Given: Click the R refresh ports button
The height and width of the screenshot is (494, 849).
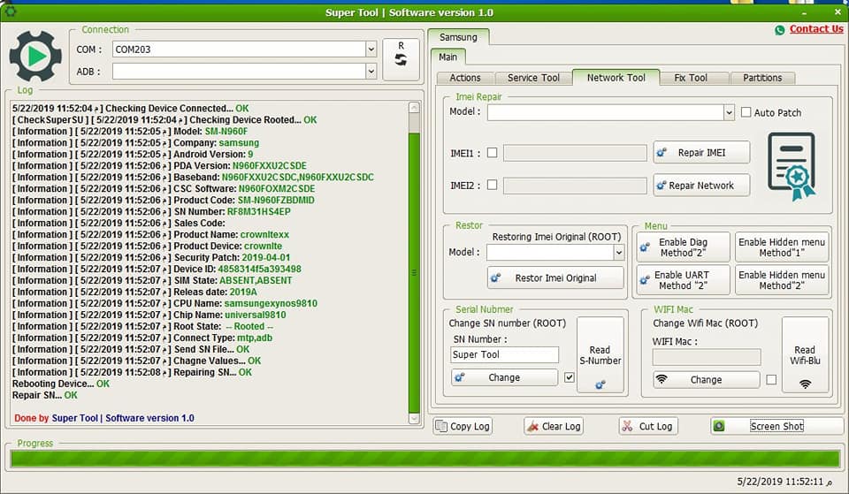Looking at the screenshot, I should pyautogui.click(x=401, y=59).
